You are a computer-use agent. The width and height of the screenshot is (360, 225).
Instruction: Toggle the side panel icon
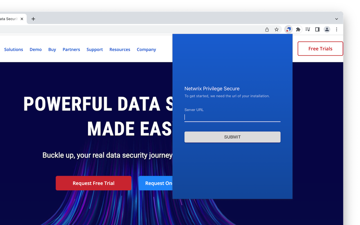[317, 29]
